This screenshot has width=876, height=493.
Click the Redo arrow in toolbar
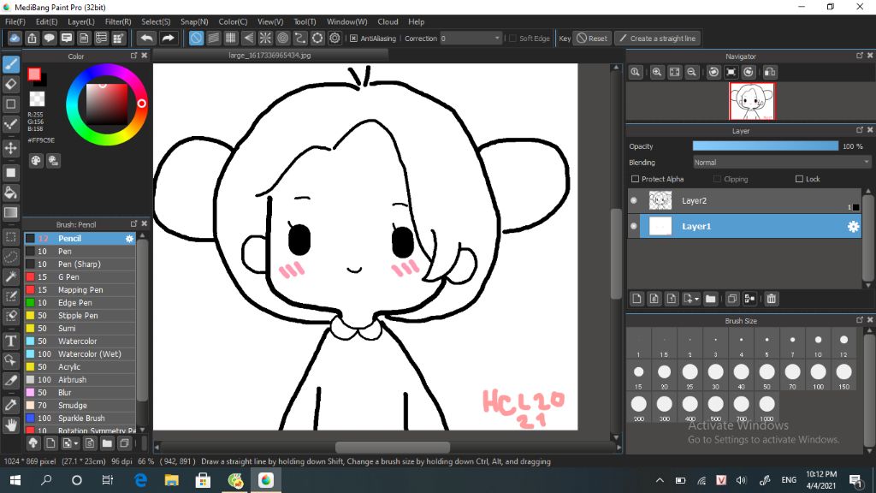coord(168,38)
